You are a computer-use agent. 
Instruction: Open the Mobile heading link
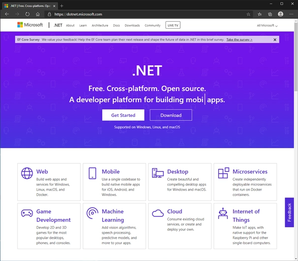click(111, 171)
